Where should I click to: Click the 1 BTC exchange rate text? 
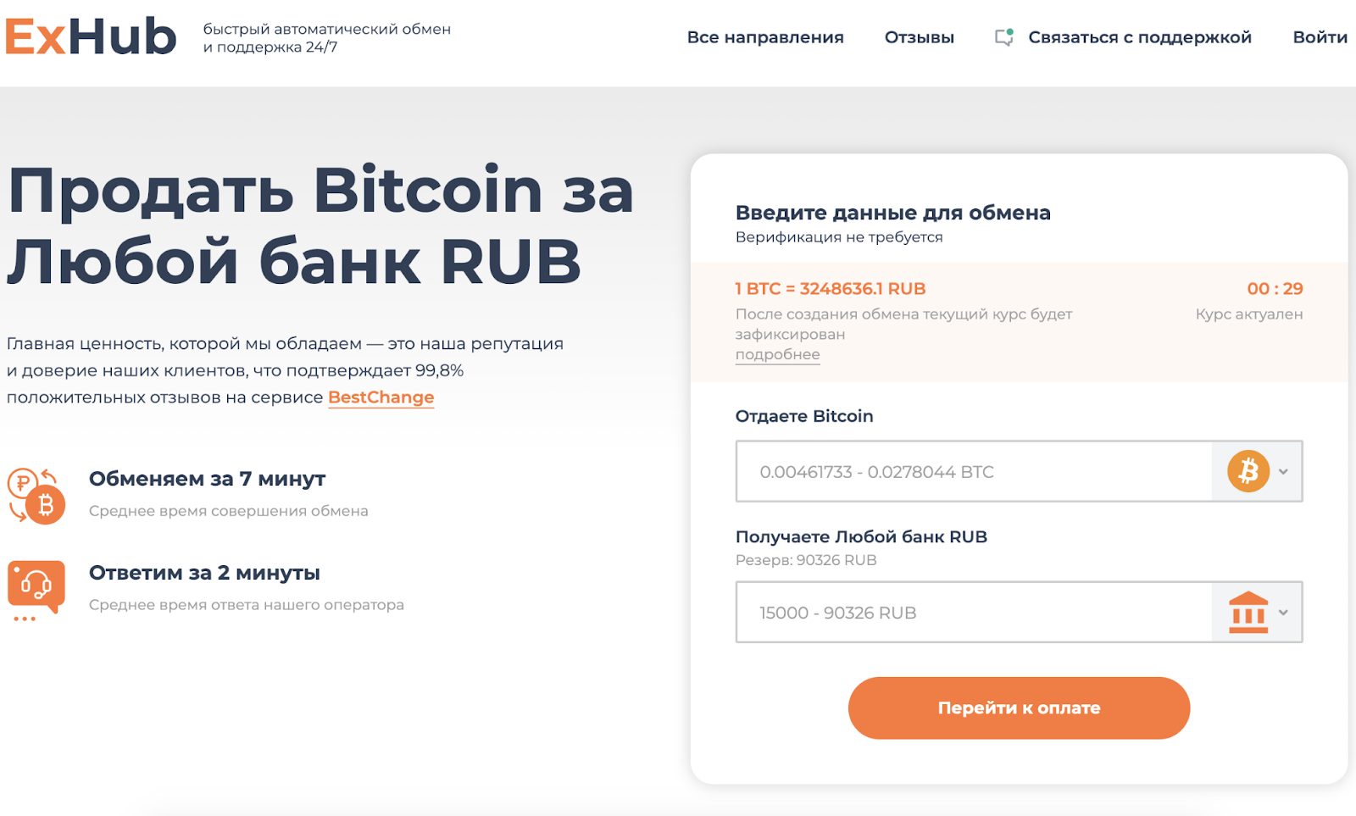pos(831,289)
